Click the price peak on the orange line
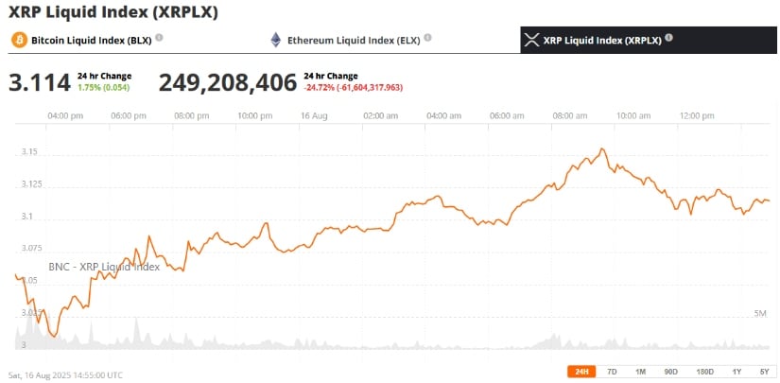 point(602,148)
